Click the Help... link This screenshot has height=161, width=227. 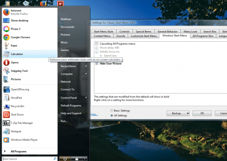(94, 114)
